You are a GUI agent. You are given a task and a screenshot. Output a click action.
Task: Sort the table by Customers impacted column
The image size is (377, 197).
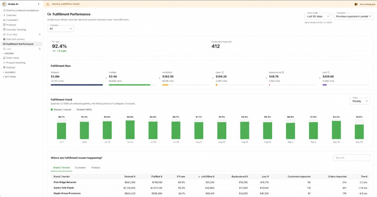tap(299, 176)
